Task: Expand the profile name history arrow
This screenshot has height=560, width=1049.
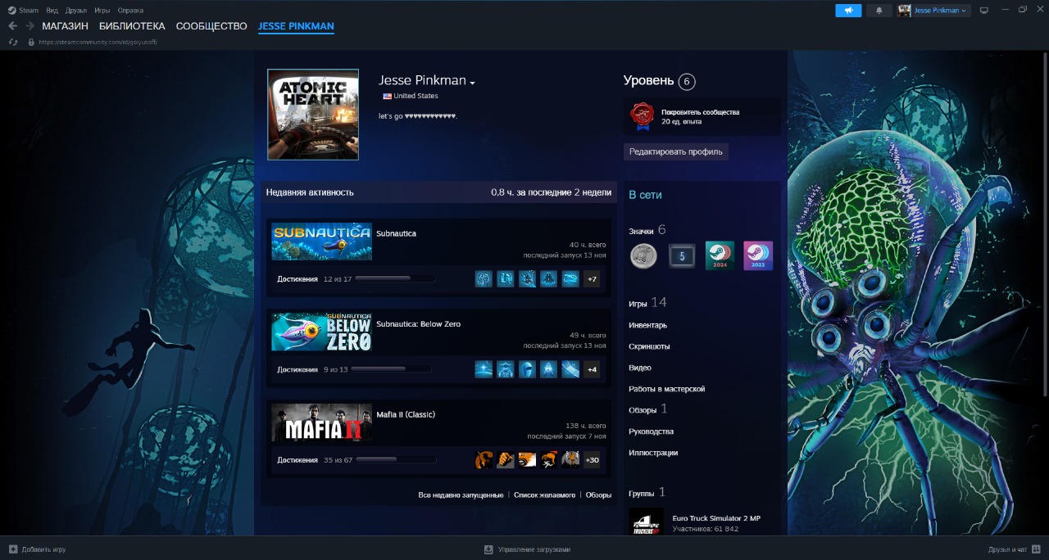Action: coord(473,83)
